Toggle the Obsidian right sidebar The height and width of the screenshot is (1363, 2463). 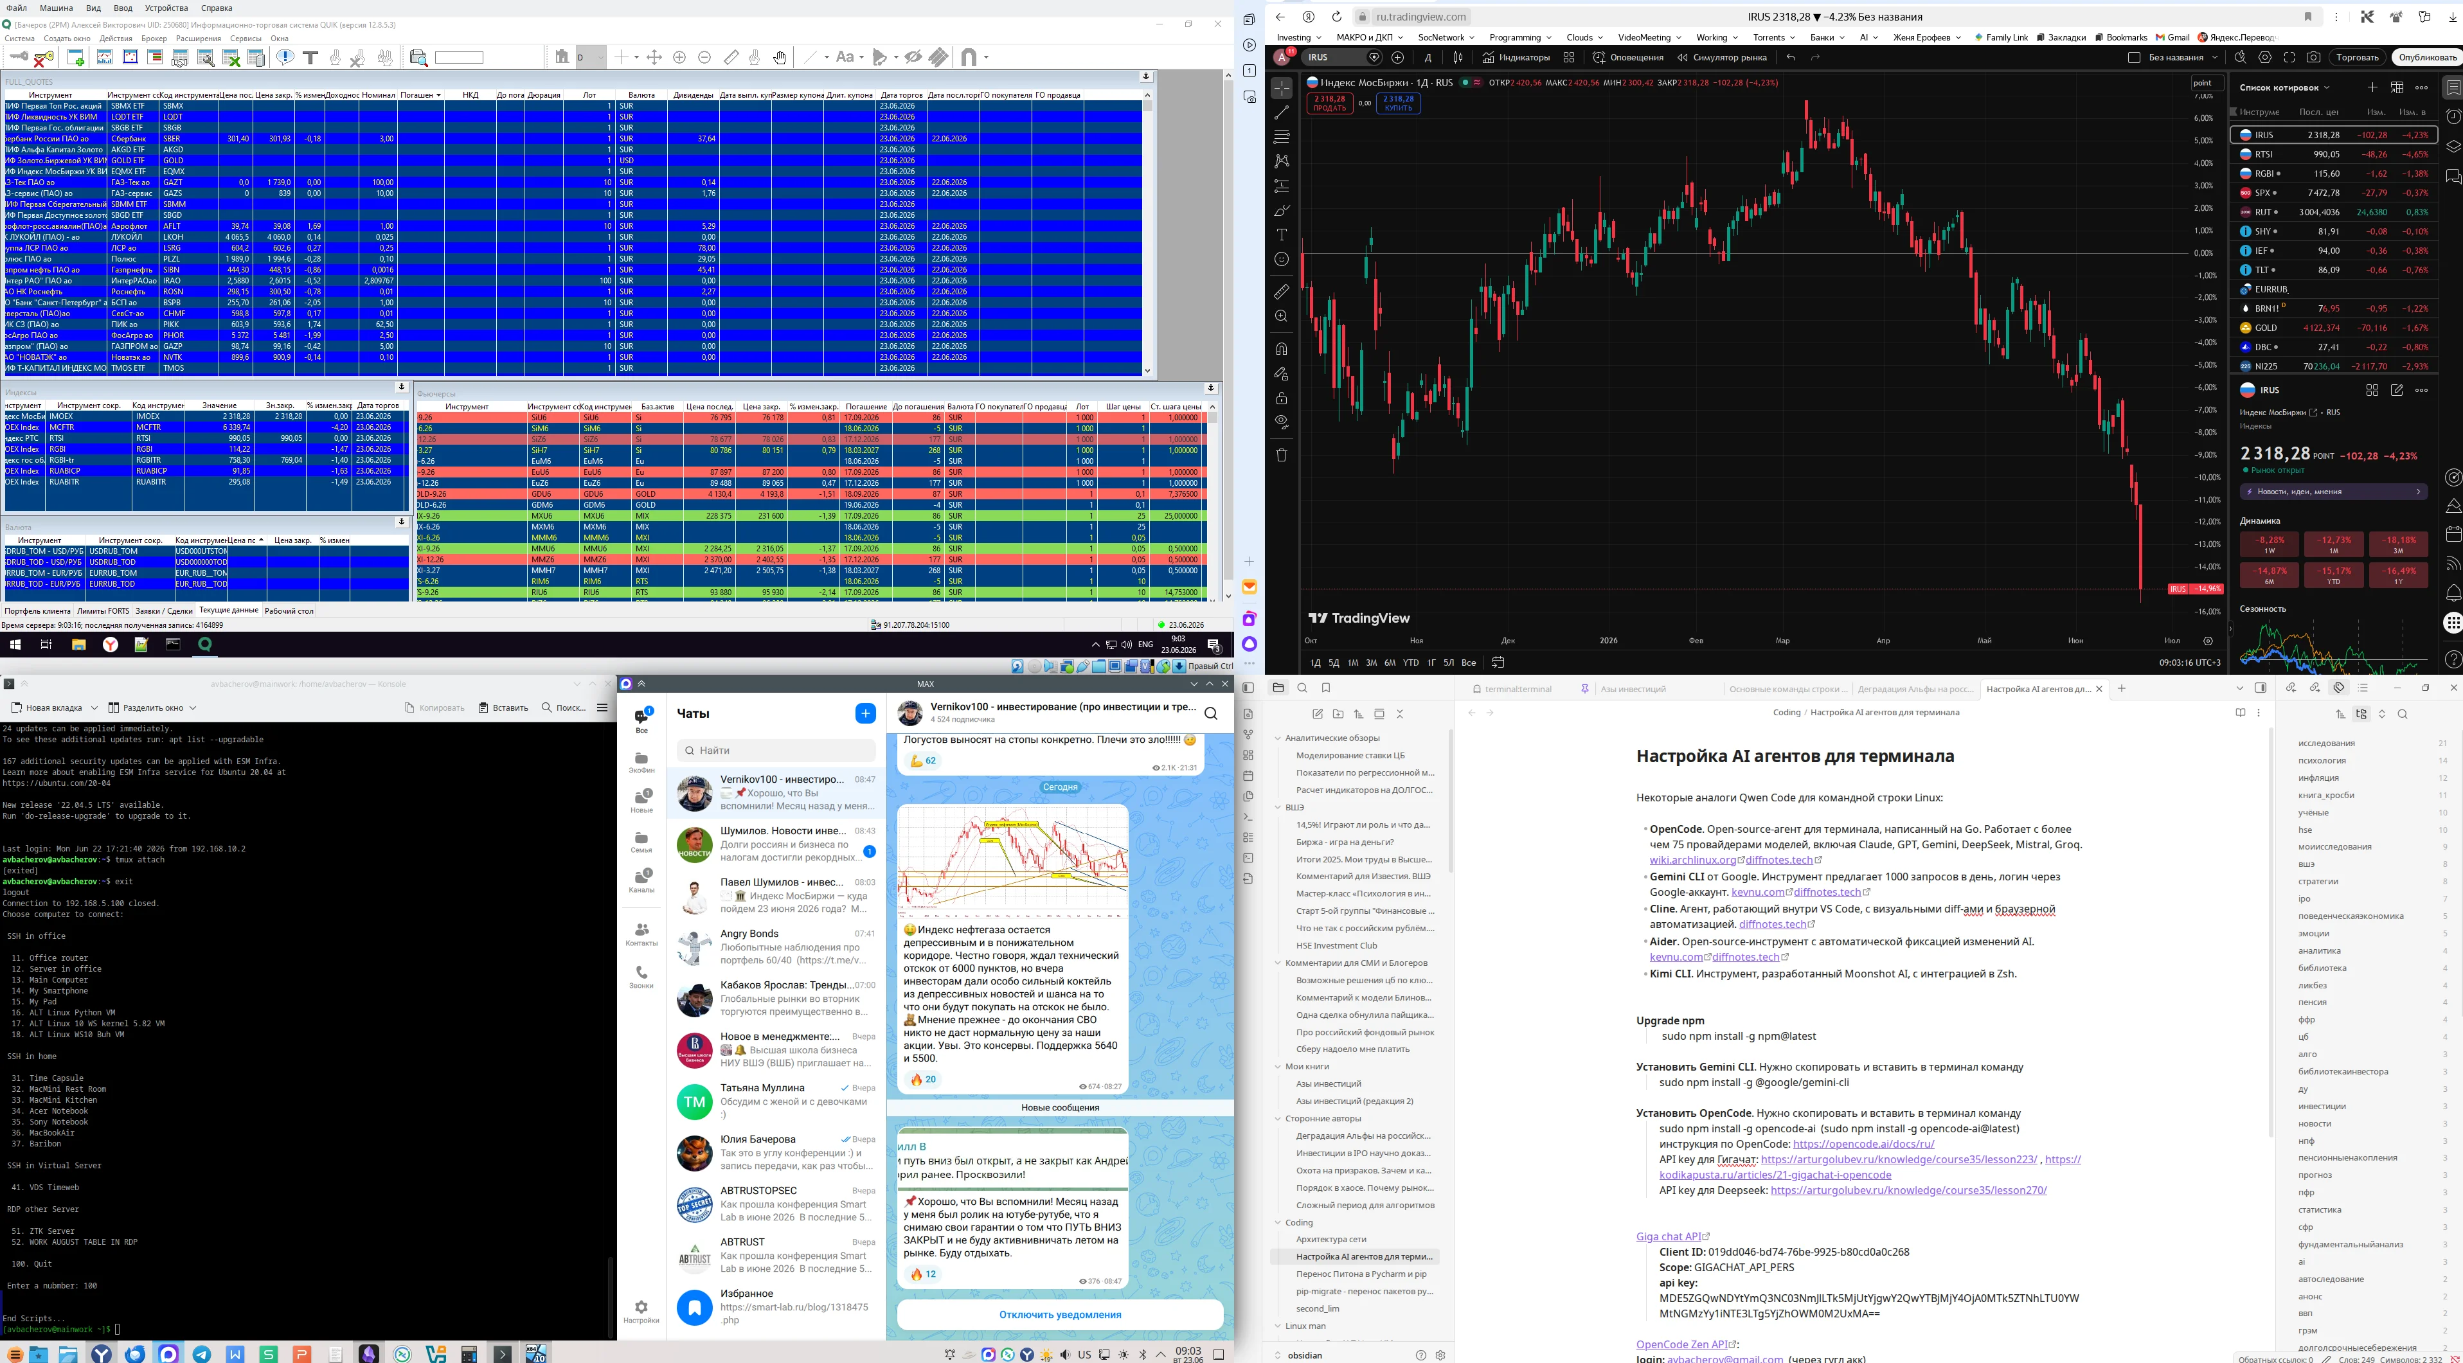click(2261, 688)
